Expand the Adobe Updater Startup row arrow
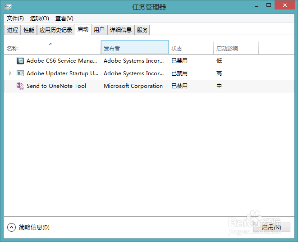This screenshot has width=298, height=242. pos(10,73)
